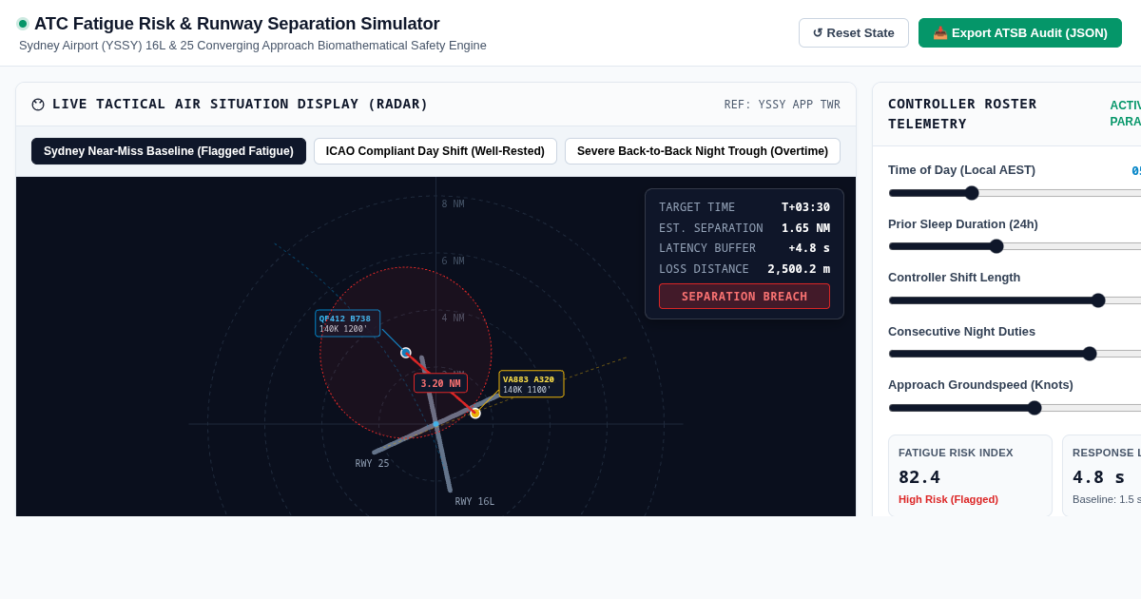Click the radar icon beside Live Tactical title

click(38, 105)
